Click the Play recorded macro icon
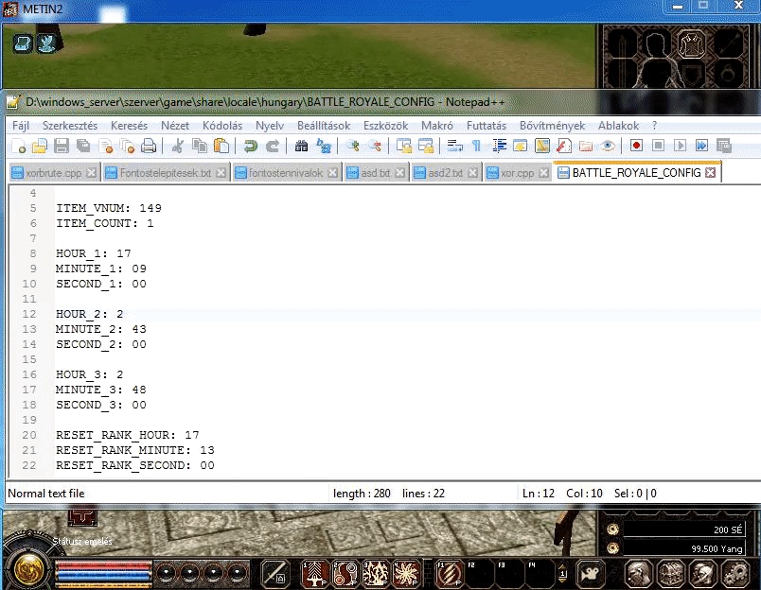Image resolution: width=761 pixels, height=590 pixels. pyautogui.click(x=680, y=146)
